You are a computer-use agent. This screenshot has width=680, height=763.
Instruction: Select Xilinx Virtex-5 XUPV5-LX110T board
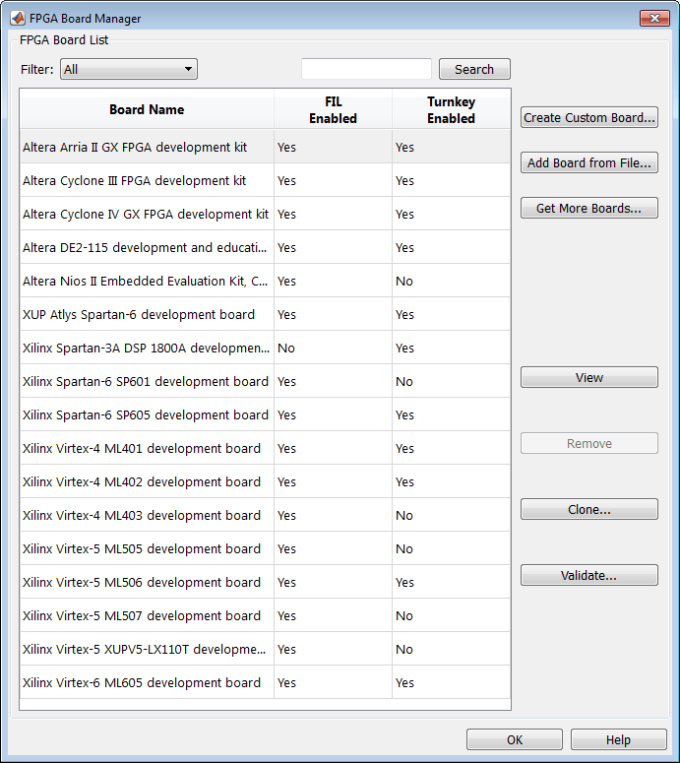pyautogui.click(x=265, y=649)
